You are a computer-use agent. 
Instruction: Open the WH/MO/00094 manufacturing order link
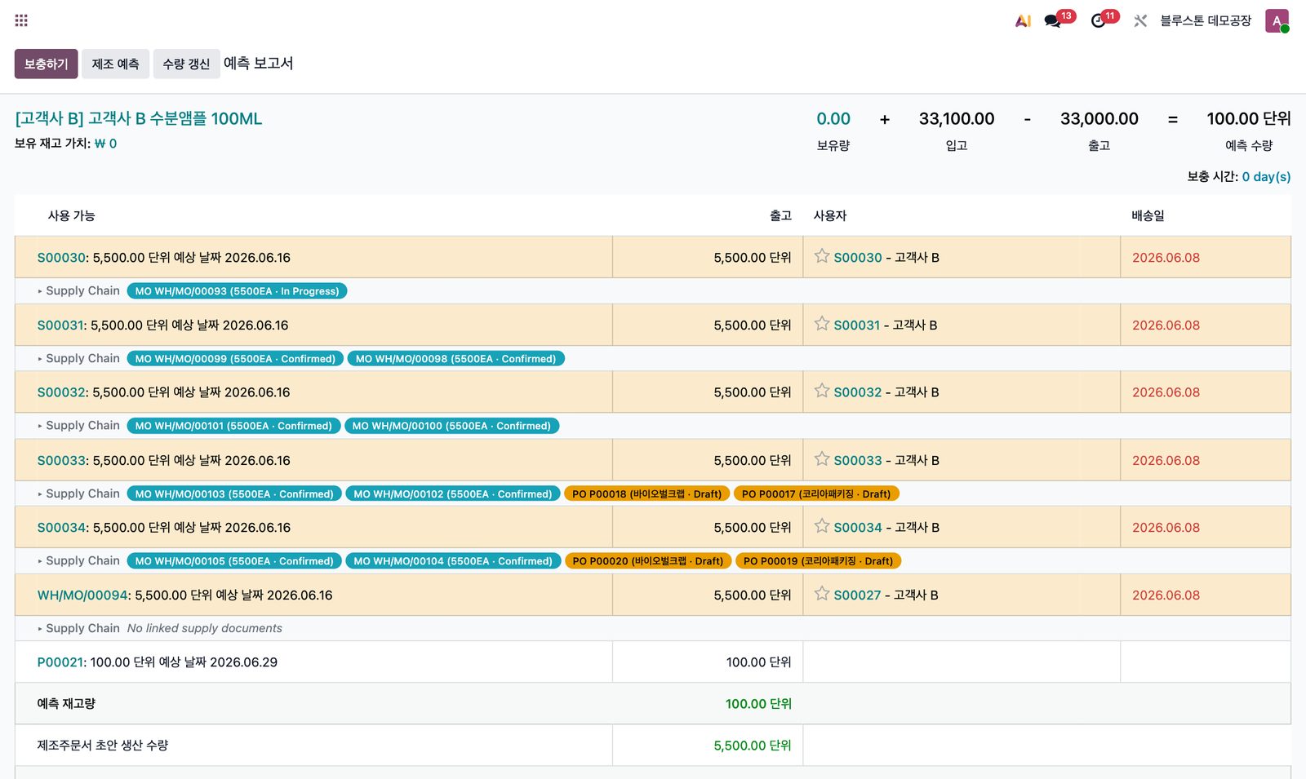(82, 595)
